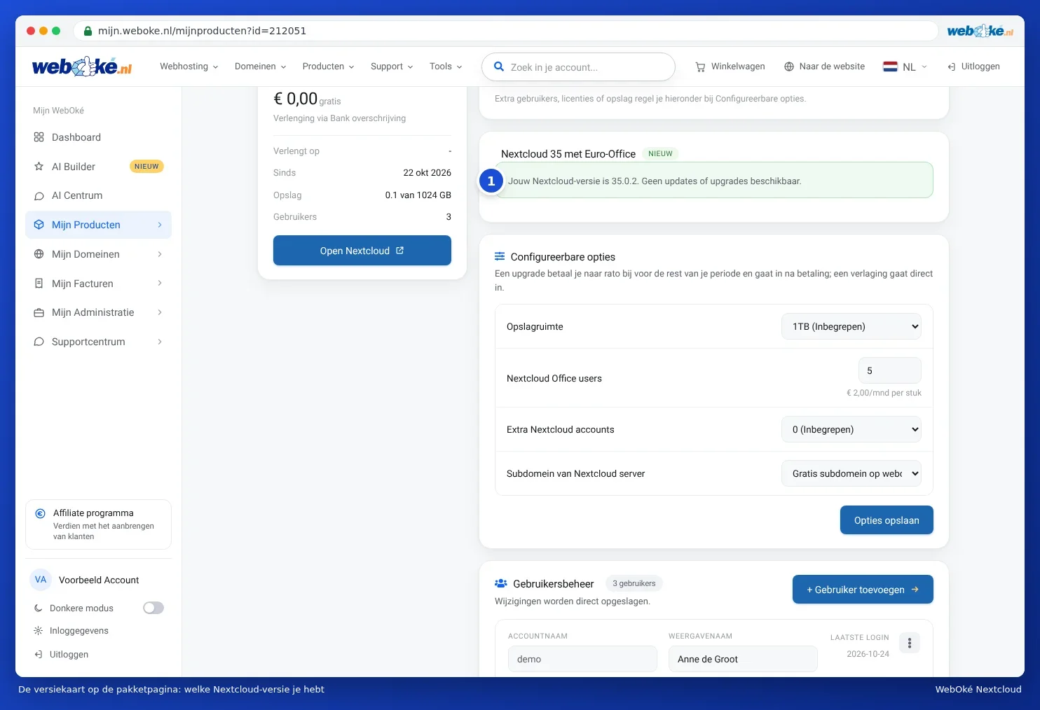Open the Producten menu in top navigation
This screenshot has width=1040, height=710.
click(329, 67)
